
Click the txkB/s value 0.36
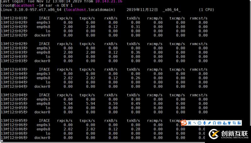[x=136, y=52]
